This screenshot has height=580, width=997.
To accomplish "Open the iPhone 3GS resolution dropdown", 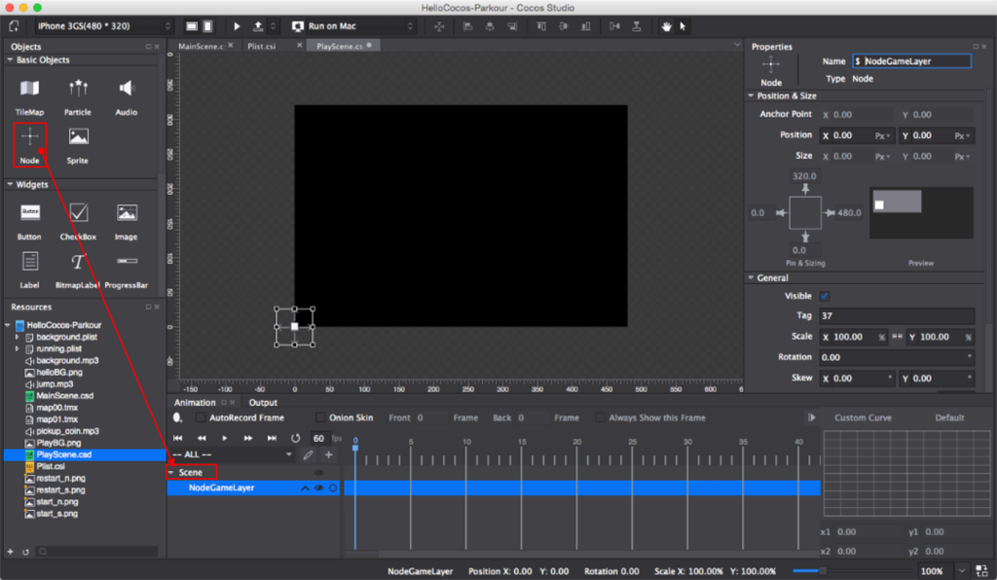I will click(104, 26).
